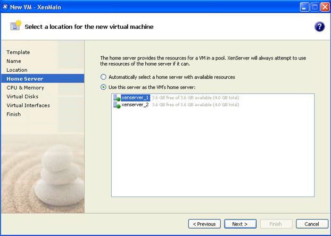The height and width of the screenshot is (236, 331).
Task: Jump to the CPU & Memory step
Action: tap(25, 88)
